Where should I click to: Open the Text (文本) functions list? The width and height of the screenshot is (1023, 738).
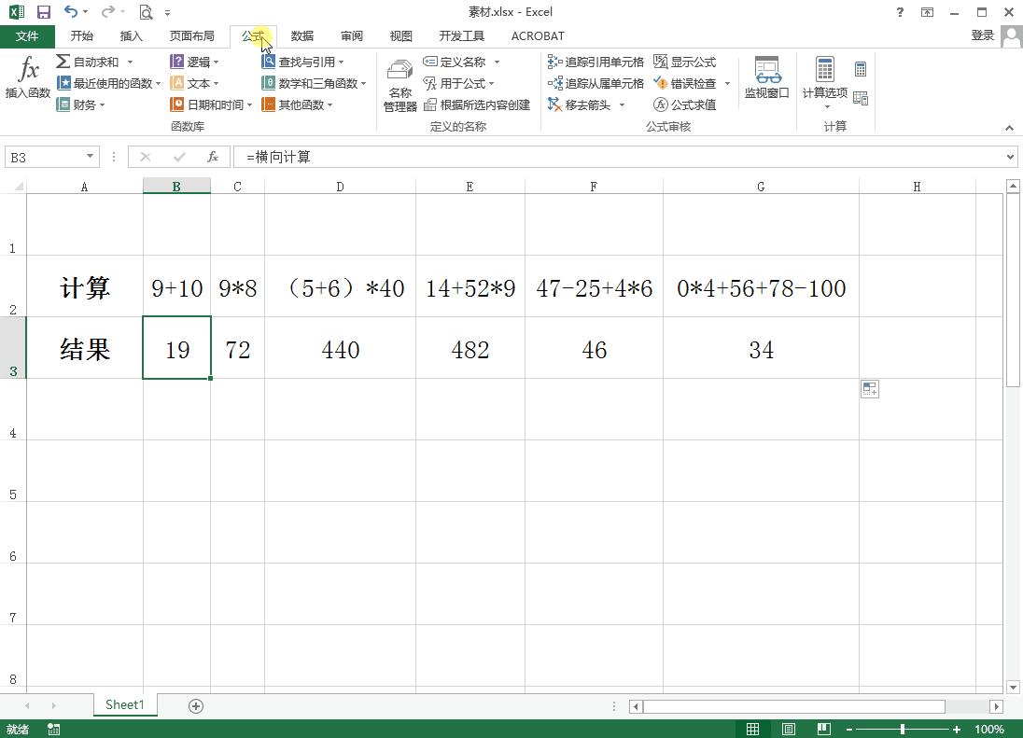tap(194, 83)
